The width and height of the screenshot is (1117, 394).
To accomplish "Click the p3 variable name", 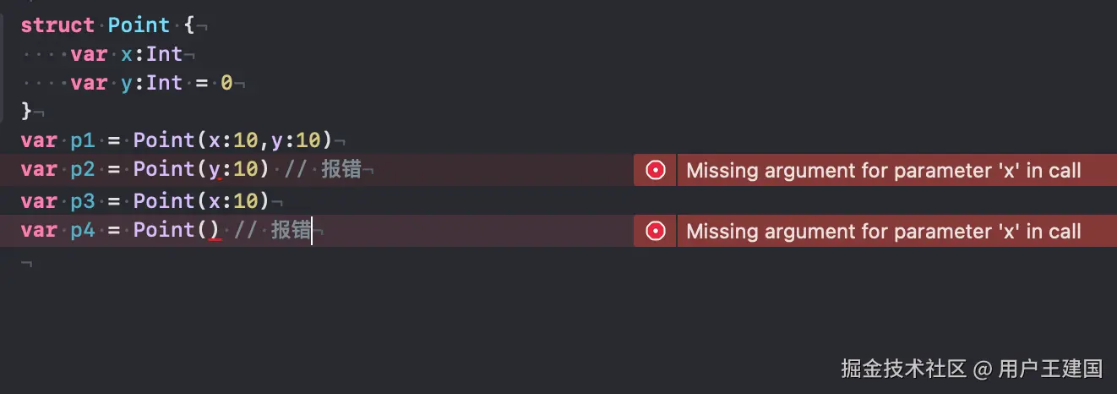I will point(82,201).
